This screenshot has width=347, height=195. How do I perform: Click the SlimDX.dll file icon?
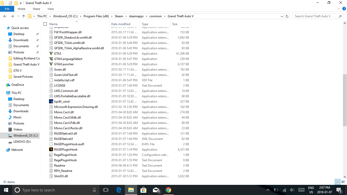coord(51,176)
